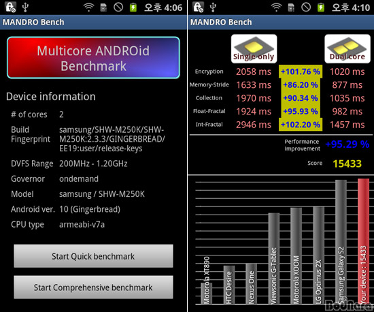Tap the red Your device chart bar

click(364, 241)
